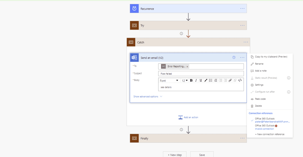Apply underline formatting in Body editor
This screenshot has width=303, height=157.
201,80
